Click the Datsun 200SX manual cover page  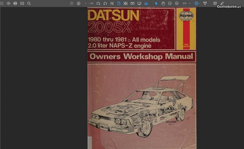tap(142, 78)
